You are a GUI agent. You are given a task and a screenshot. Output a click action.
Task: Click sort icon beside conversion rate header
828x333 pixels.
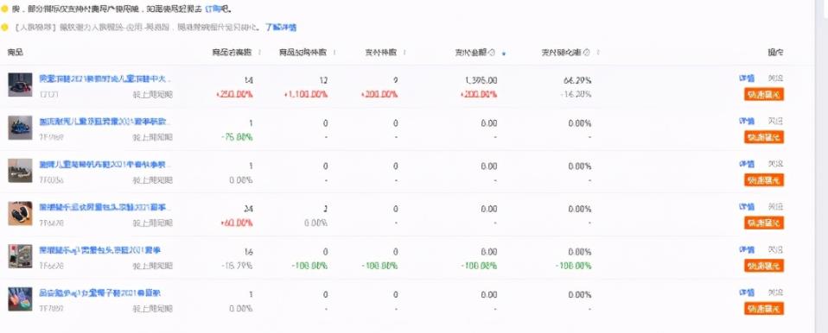(598, 53)
